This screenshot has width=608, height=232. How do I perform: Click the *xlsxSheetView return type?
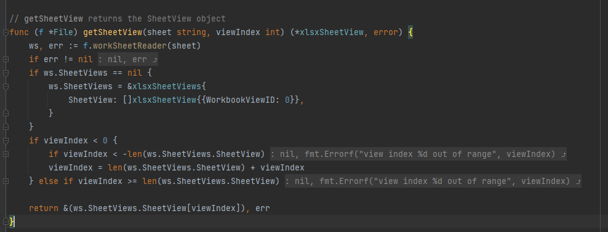[329, 32]
